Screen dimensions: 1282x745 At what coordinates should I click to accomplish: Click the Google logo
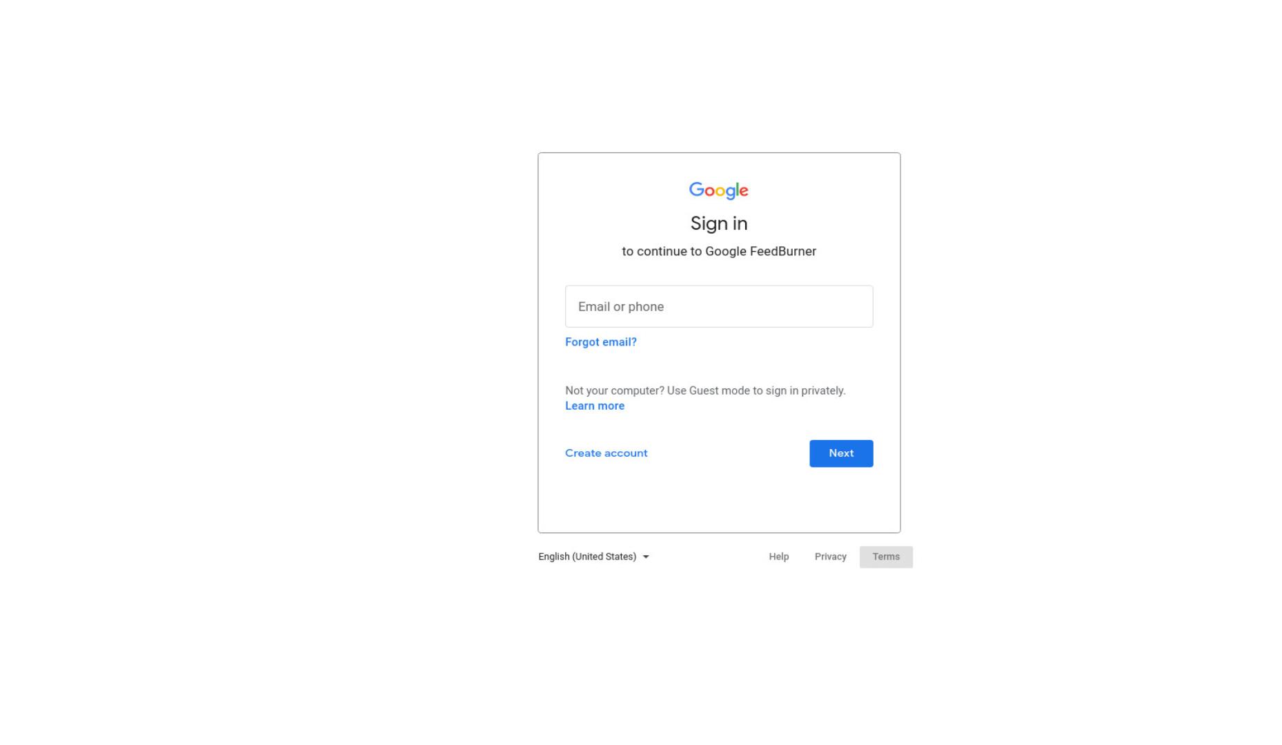718,190
